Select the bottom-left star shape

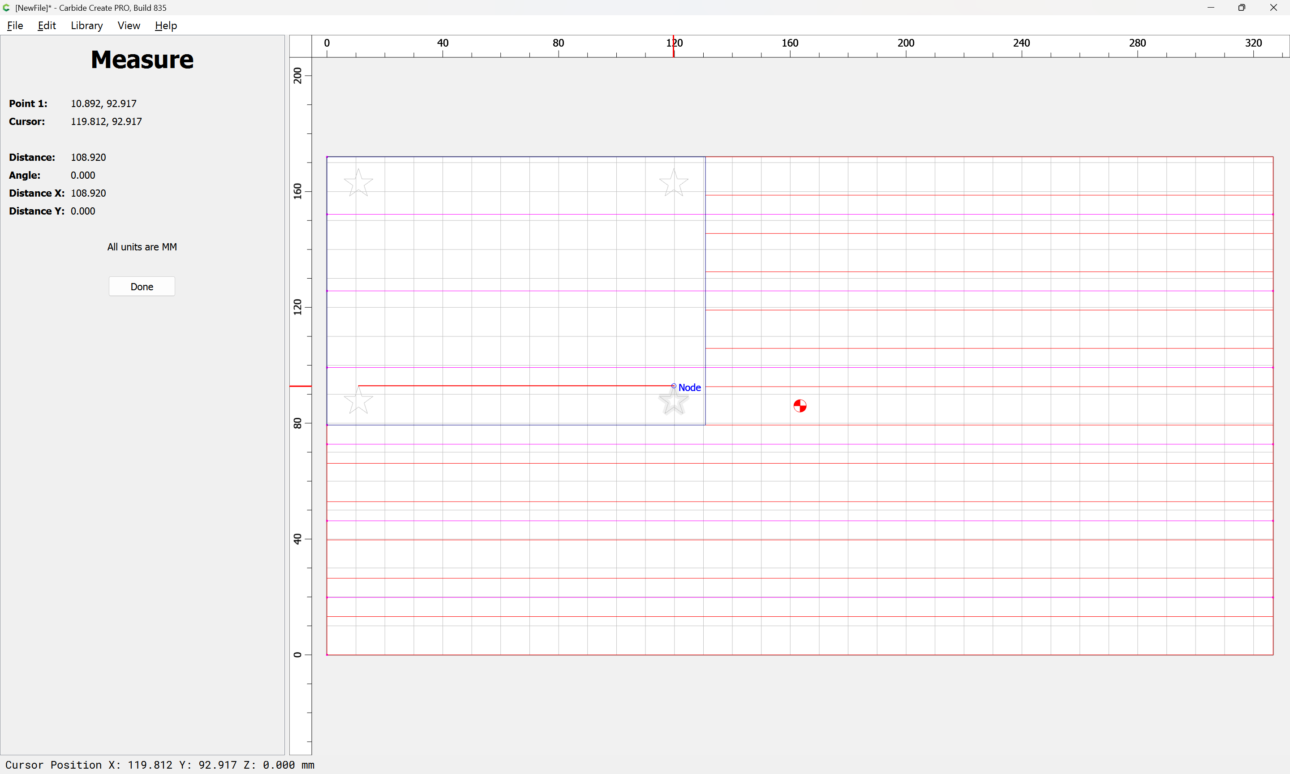[358, 401]
